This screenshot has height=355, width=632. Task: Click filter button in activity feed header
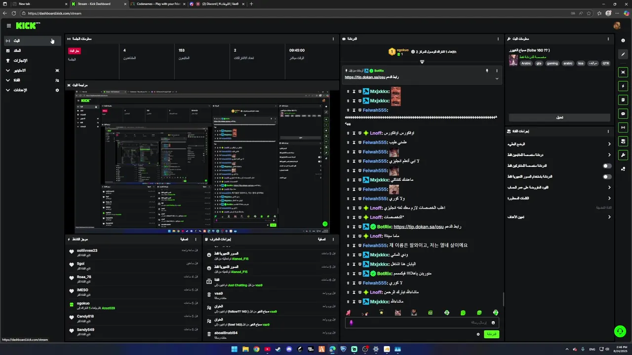(x=184, y=239)
